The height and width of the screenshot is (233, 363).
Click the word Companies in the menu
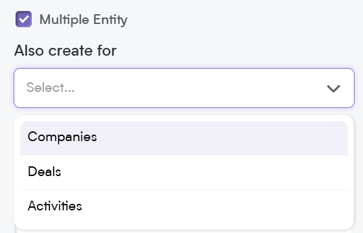point(62,137)
